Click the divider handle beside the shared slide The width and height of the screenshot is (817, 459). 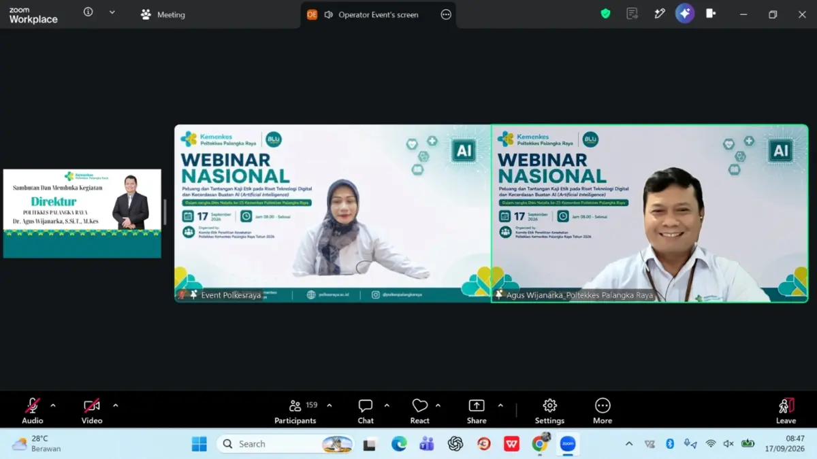click(x=165, y=213)
